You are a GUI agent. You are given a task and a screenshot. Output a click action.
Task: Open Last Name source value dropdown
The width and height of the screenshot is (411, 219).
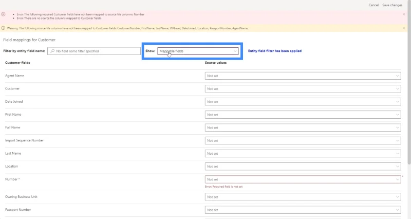pos(303,153)
